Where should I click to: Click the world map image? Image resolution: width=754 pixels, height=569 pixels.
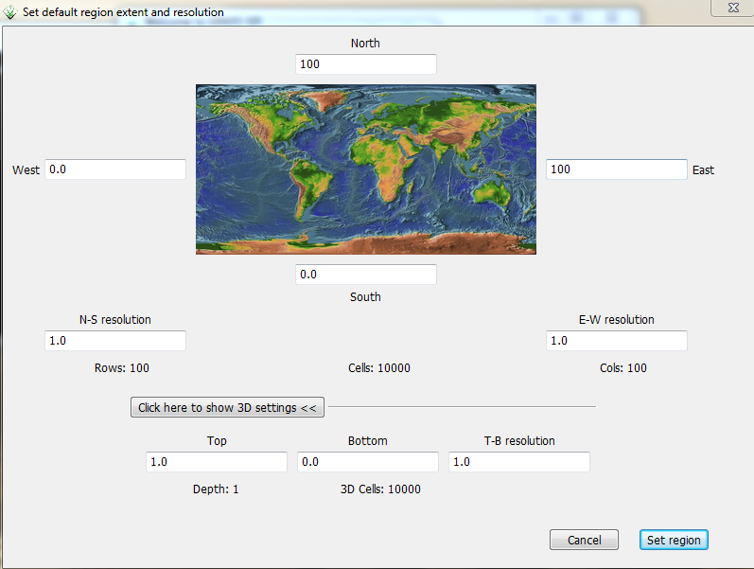pyautogui.click(x=365, y=169)
